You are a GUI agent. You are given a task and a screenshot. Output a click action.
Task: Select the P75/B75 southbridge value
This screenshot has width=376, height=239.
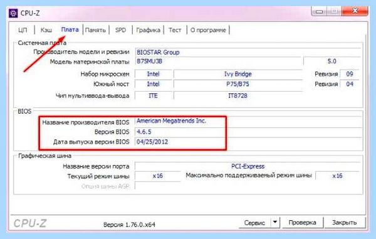pyautogui.click(x=238, y=84)
